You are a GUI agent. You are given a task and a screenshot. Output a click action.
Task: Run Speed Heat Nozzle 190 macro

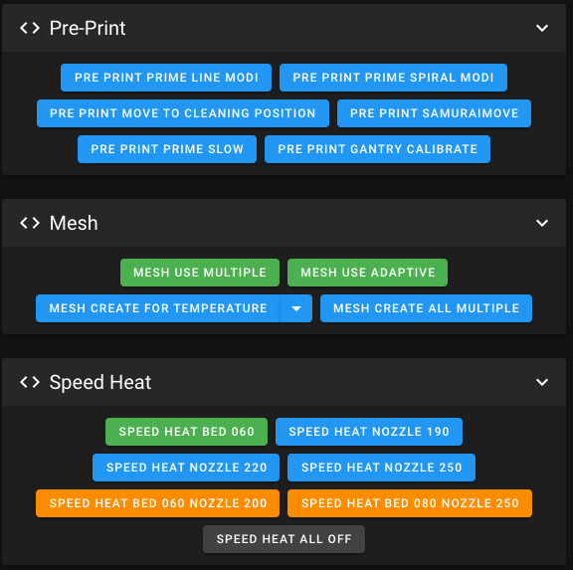(369, 432)
